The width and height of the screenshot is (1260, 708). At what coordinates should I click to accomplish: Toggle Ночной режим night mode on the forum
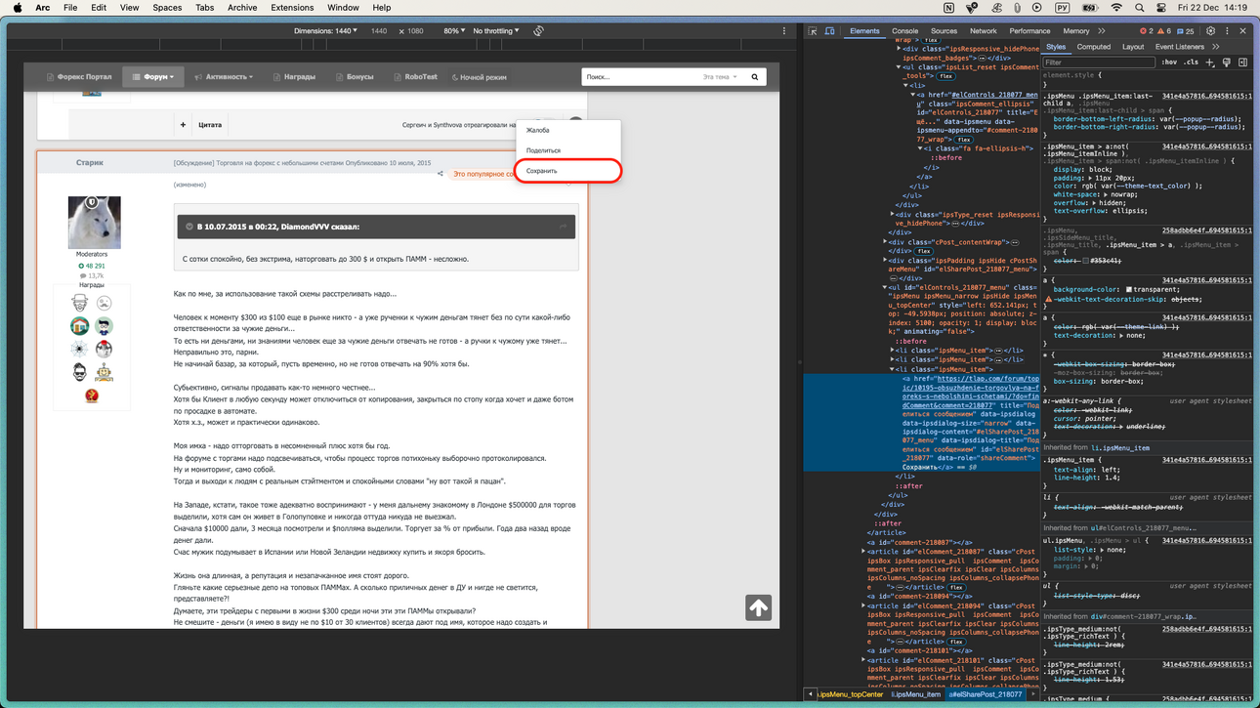click(480, 77)
